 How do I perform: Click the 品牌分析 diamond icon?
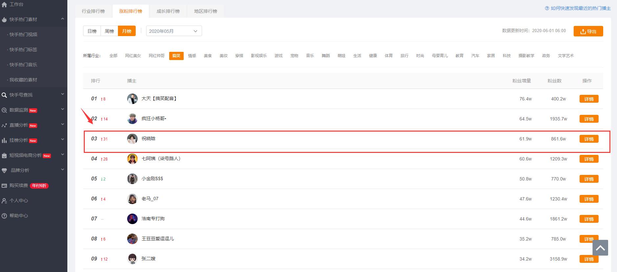[x=4, y=171]
